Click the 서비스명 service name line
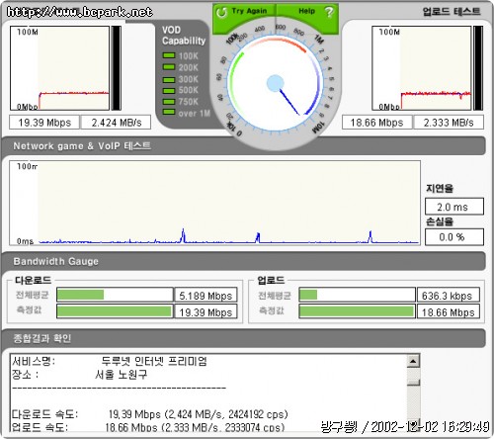Viewport: 494px width, 439px height. 110,361
